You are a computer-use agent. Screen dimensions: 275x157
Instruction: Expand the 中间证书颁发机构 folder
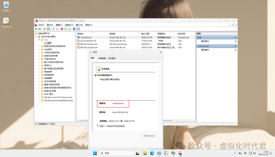39,53
